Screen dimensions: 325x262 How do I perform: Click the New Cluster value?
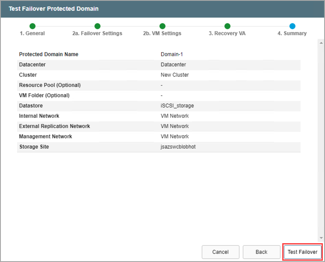coord(174,75)
